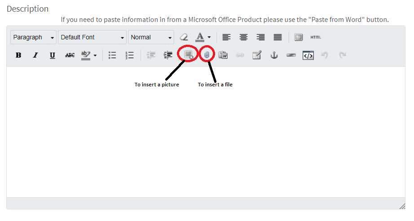Center align text
414x221 pixels.
pyautogui.click(x=243, y=37)
